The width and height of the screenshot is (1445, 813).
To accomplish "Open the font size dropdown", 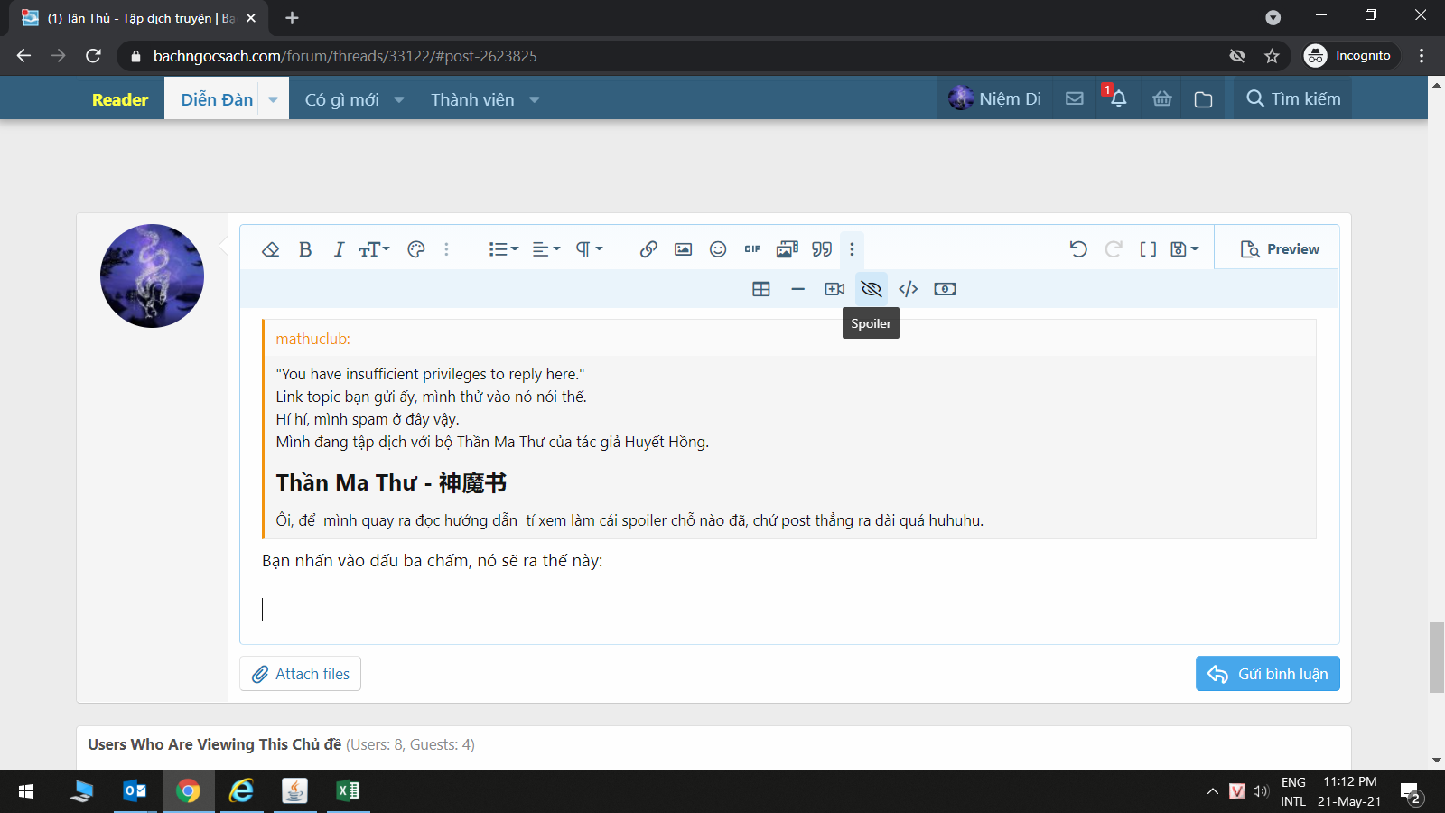I will point(374,249).
